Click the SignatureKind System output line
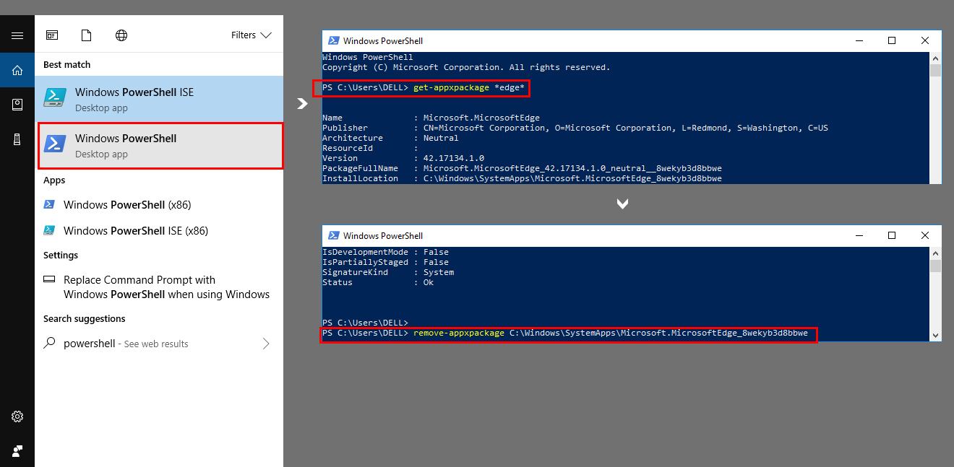The height and width of the screenshot is (467, 954). pyautogui.click(x=388, y=272)
